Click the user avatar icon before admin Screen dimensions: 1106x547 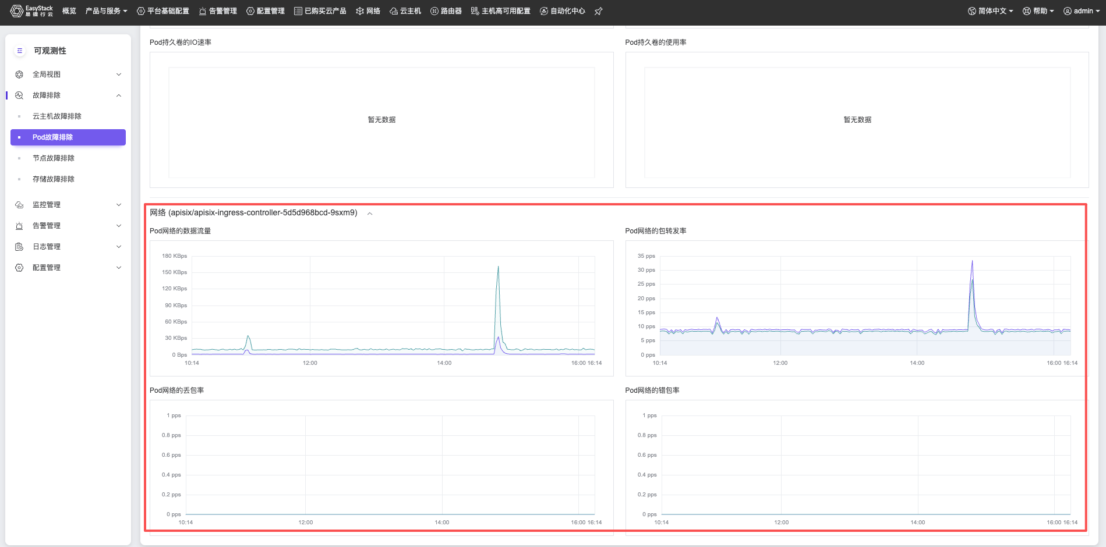(1068, 11)
